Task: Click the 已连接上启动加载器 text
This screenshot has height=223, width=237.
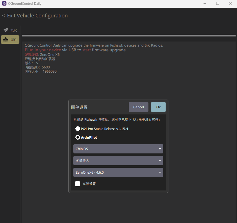Action: [41, 59]
